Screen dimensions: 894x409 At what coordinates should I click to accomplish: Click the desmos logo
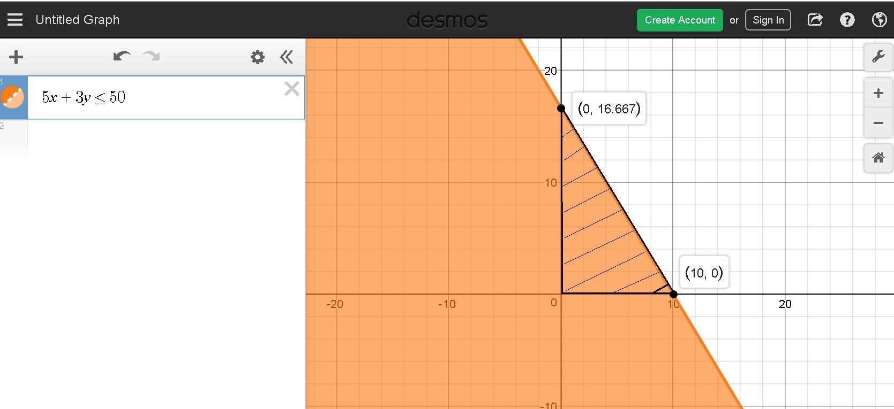[x=447, y=20]
